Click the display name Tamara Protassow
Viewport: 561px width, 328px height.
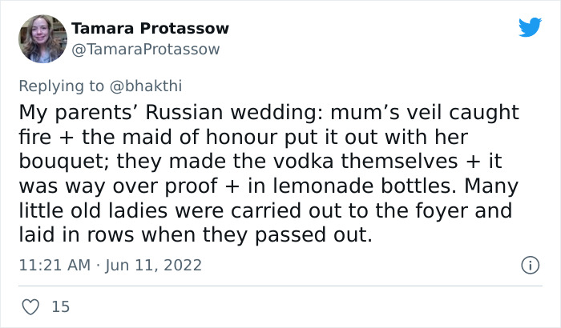point(150,29)
